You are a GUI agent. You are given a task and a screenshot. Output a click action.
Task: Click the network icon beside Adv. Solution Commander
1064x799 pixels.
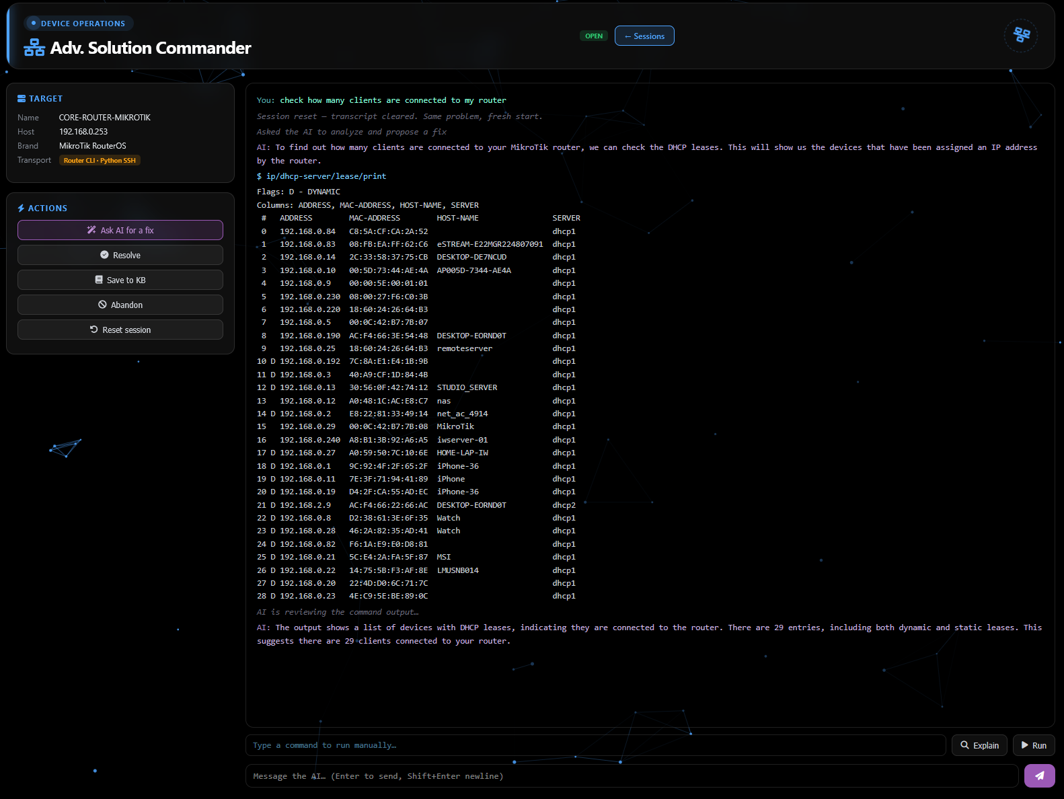(34, 48)
